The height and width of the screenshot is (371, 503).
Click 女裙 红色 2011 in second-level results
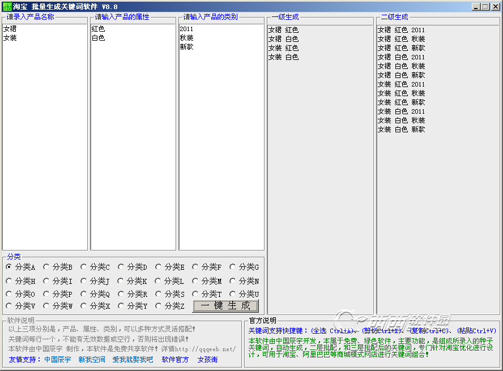401,30
